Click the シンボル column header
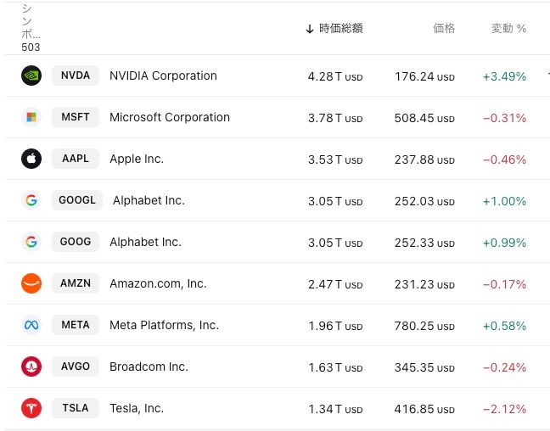 click(31, 27)
